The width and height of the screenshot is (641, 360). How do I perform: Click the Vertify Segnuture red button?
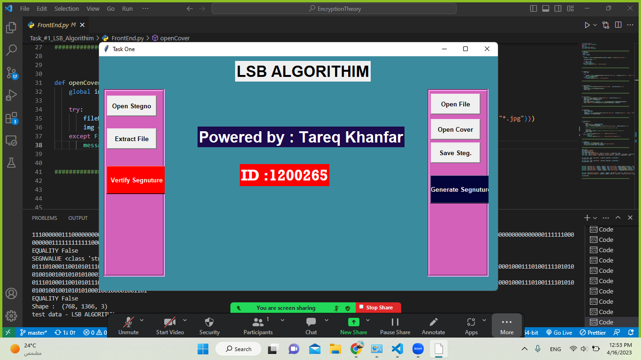[x=136, y=180]
